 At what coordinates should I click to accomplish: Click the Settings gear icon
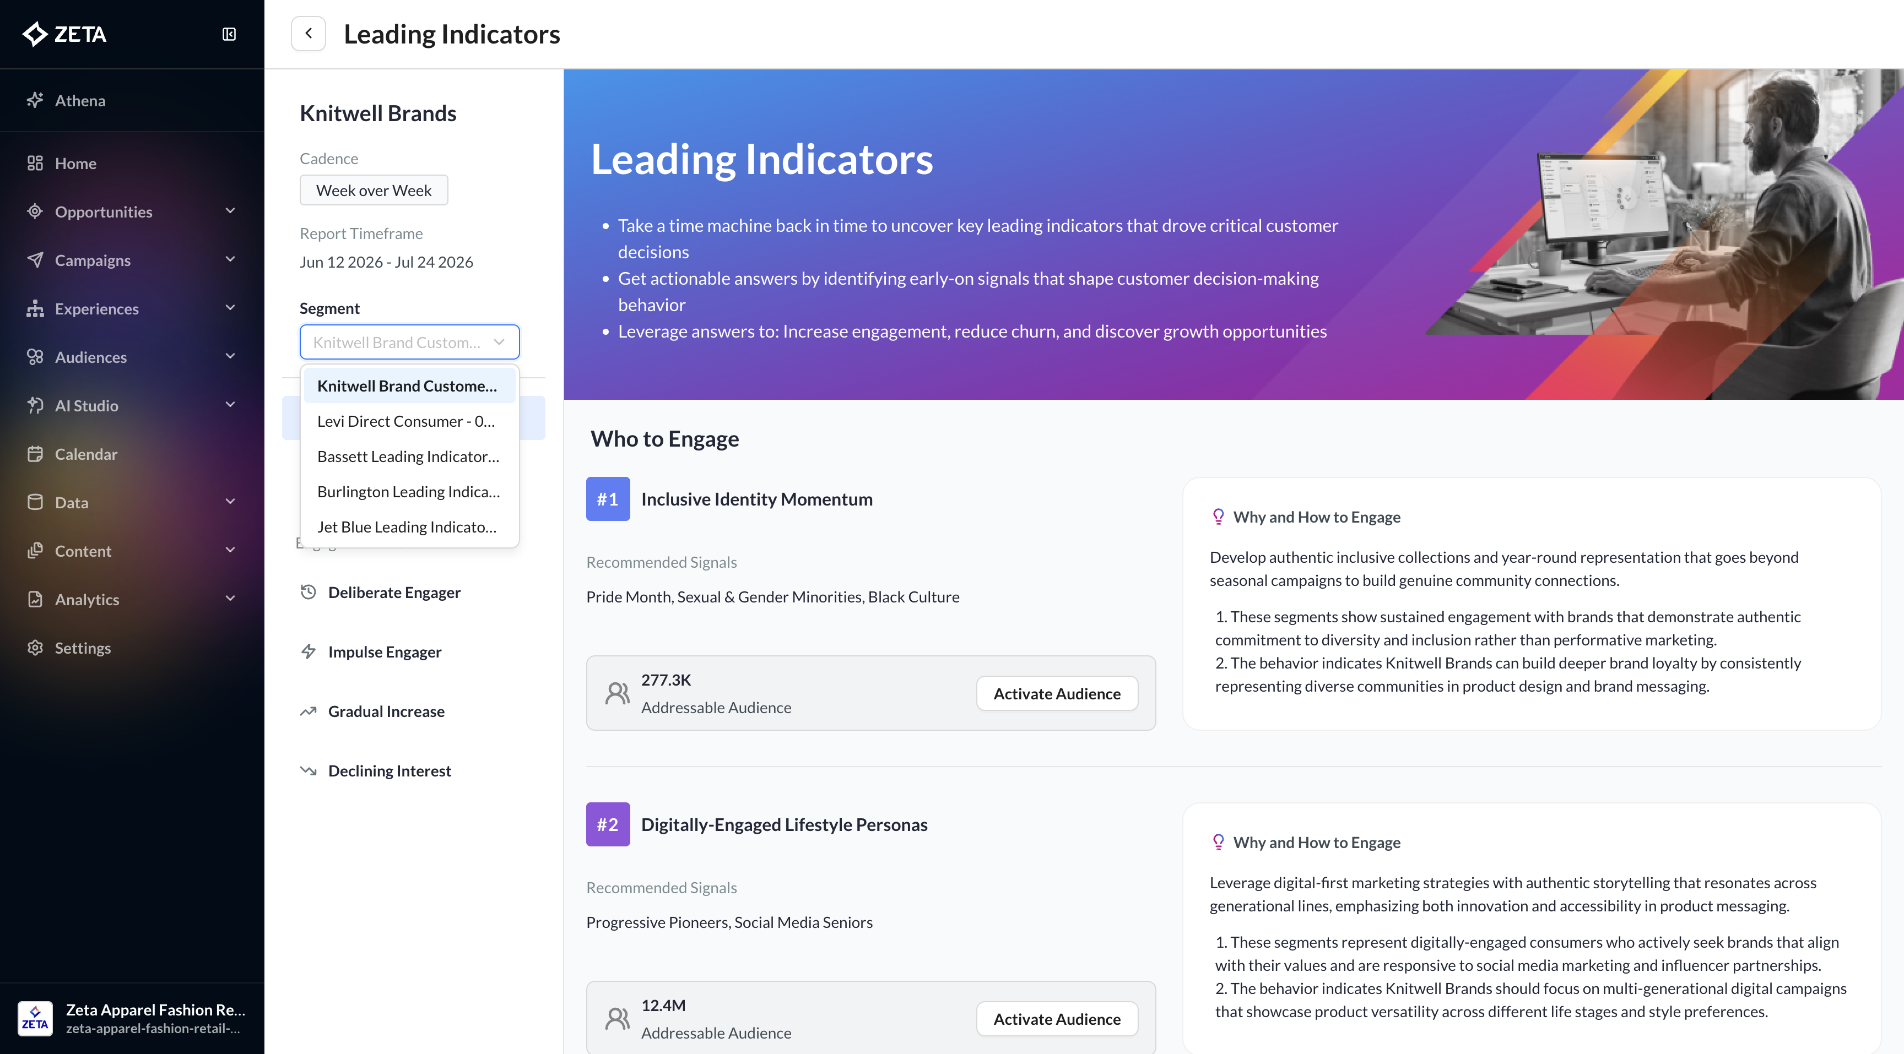click(35, 647)
